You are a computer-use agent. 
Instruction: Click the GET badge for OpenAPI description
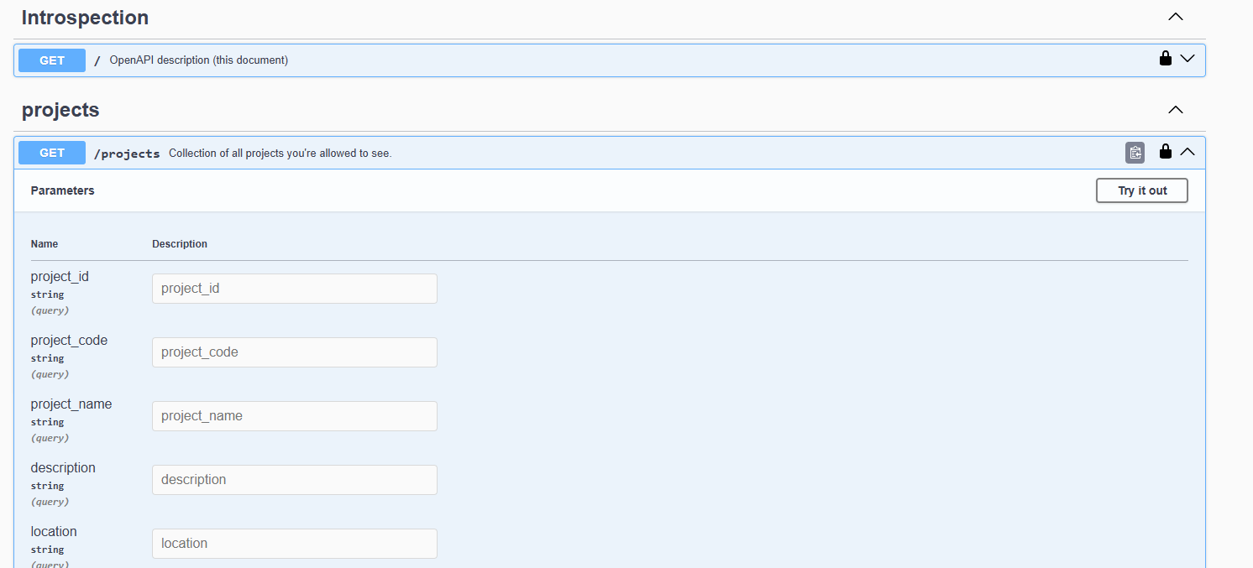coord(52,60)
